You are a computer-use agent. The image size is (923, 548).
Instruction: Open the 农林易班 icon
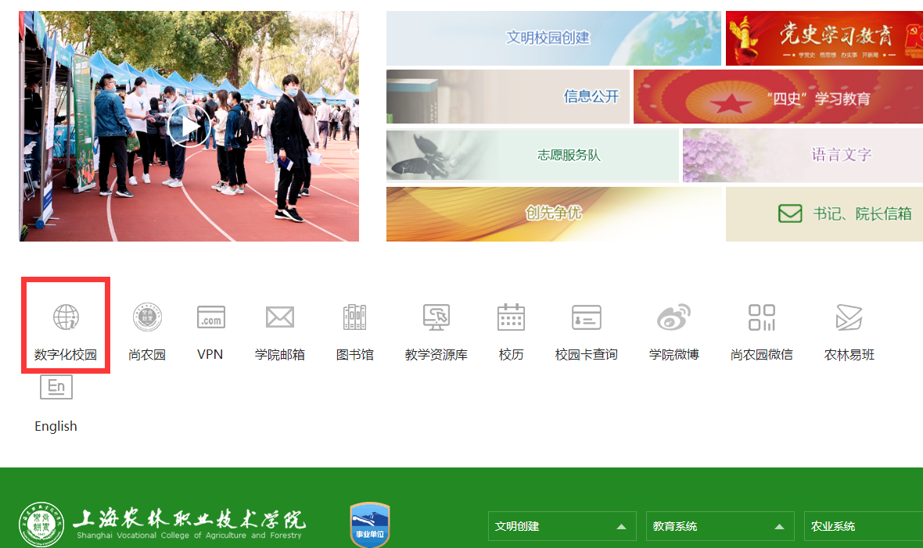849,317
